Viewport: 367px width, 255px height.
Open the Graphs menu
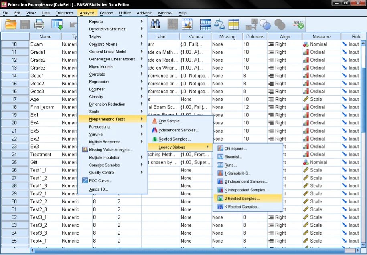[x=107, y=13]
